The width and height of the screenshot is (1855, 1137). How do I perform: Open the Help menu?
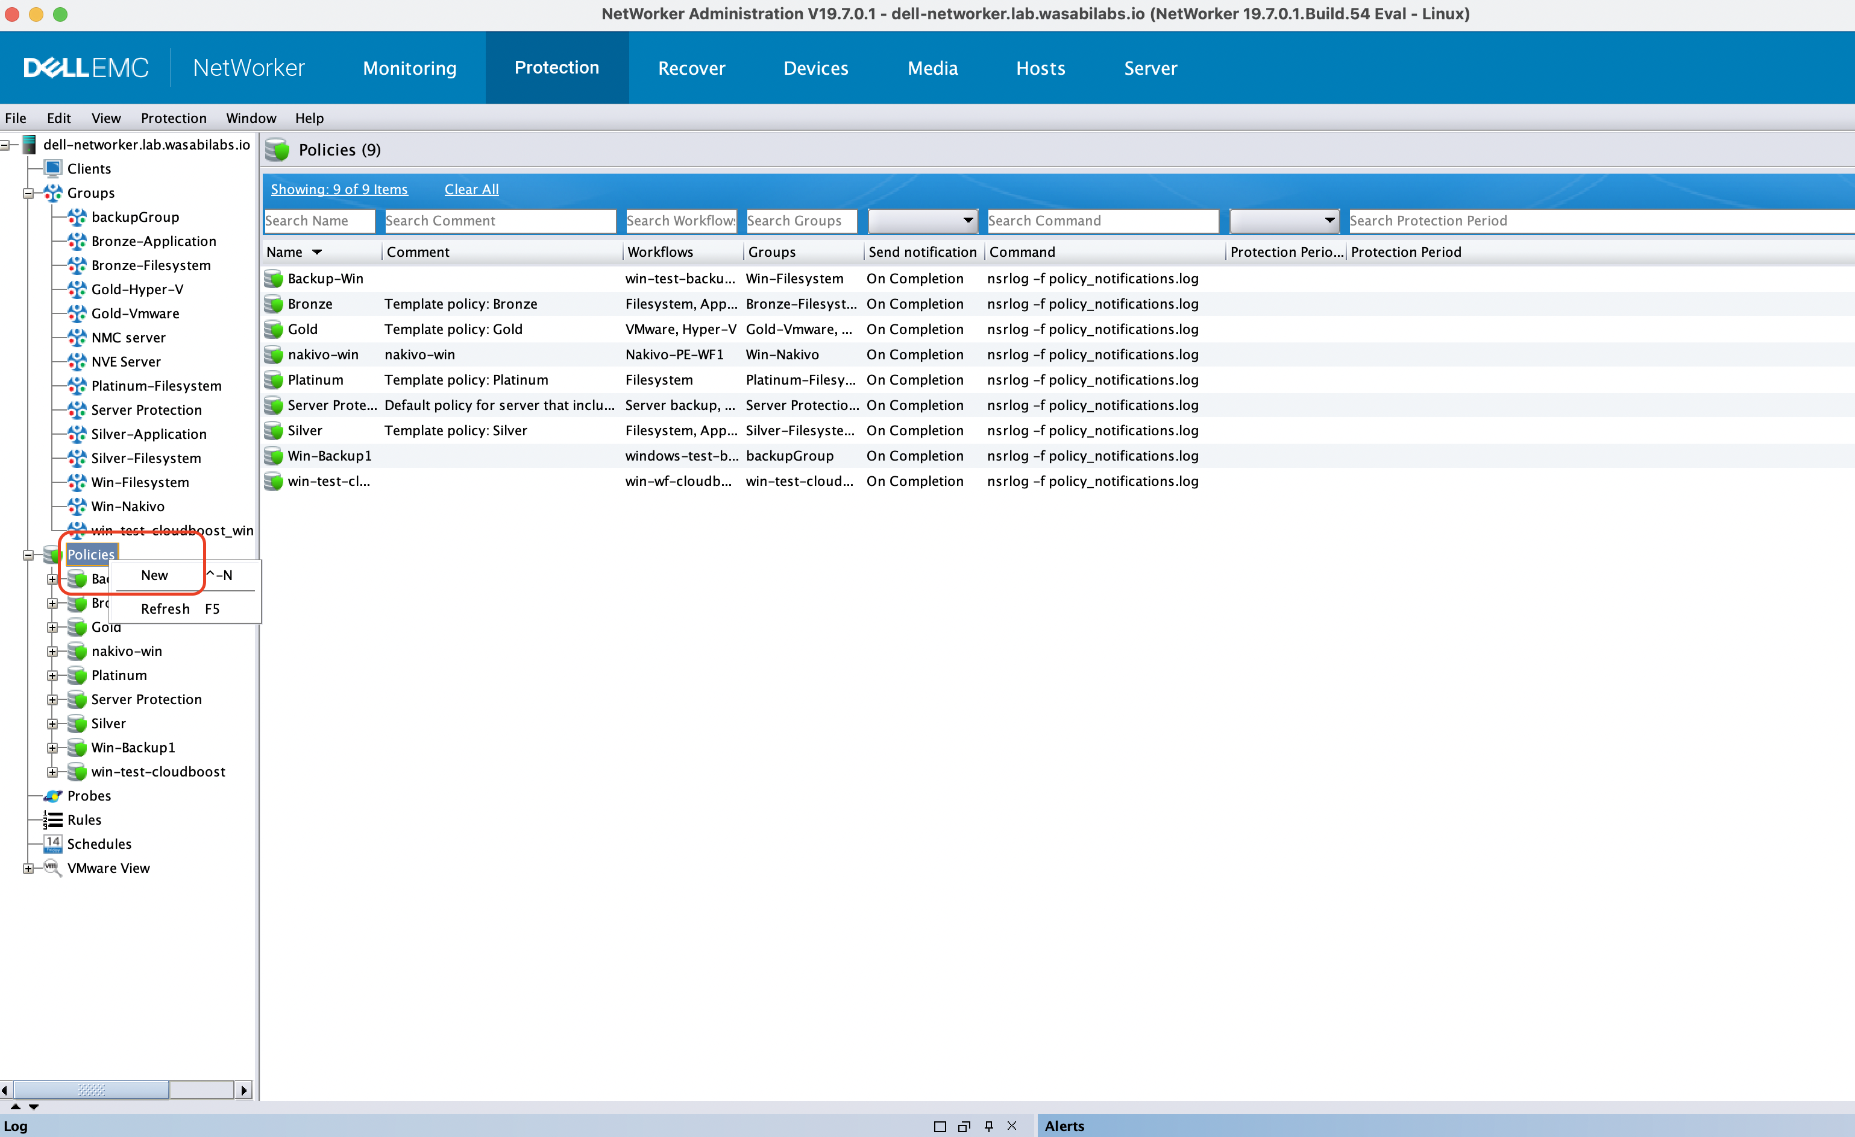(x=309, y=118)
